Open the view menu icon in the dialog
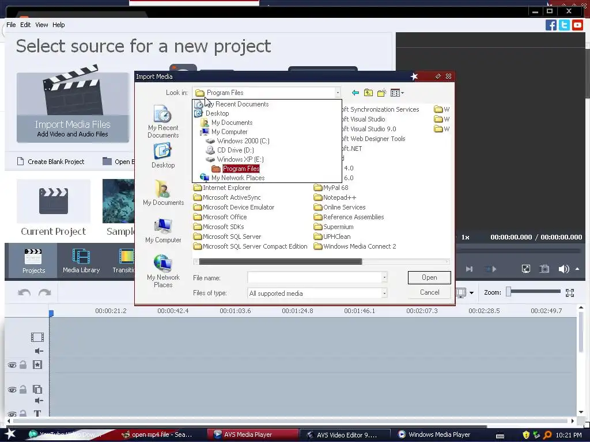 pyautogui.click(x=397, y=93)
